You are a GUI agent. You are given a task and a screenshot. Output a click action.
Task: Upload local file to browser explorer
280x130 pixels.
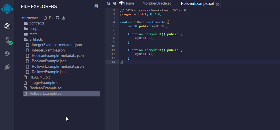(64, 18)
